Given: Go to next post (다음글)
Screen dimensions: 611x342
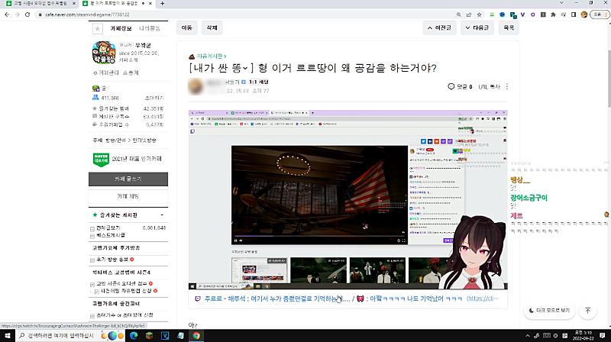Looking at the screenshot, I should point(476,27).
